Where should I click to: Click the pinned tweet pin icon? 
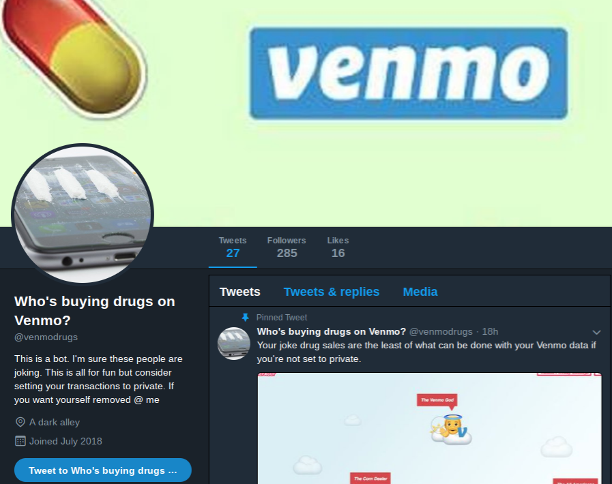coord(245,318)
